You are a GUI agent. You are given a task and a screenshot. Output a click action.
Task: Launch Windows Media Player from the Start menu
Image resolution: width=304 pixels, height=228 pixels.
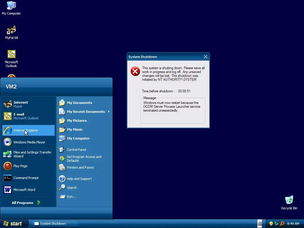click(28, 142)
